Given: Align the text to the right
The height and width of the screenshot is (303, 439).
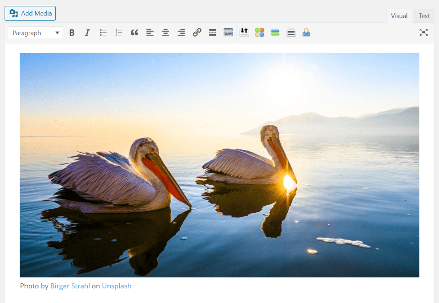Looking at the screenshot, I should pyautogui.click(x=181, y=32).
